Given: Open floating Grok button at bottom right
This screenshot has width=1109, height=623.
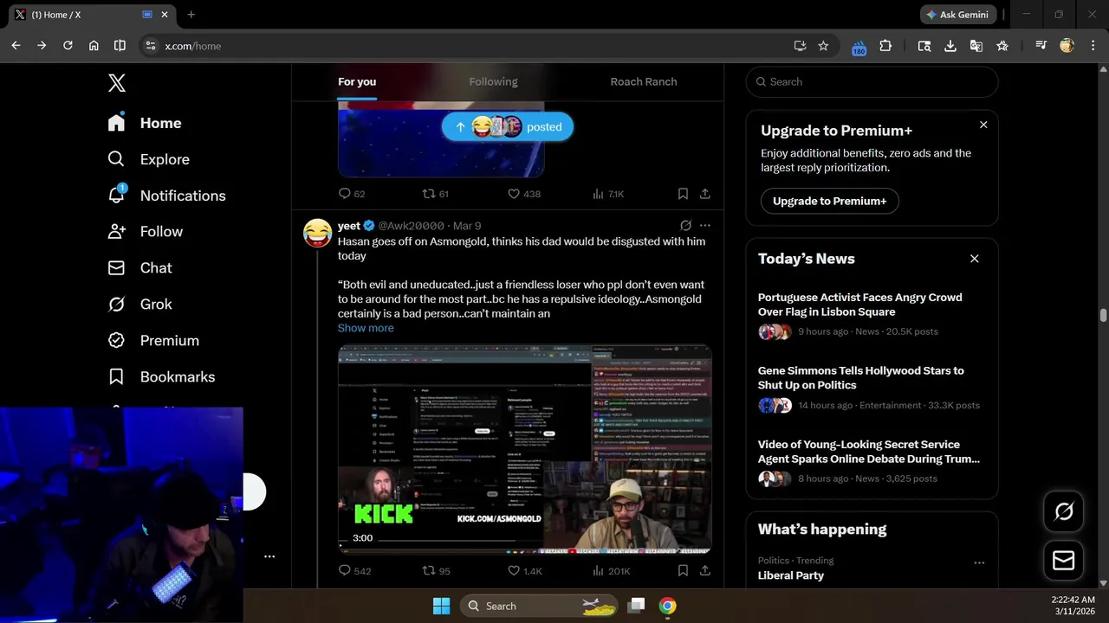Looking at the screenshot, I should click(x=1063, y=512).
